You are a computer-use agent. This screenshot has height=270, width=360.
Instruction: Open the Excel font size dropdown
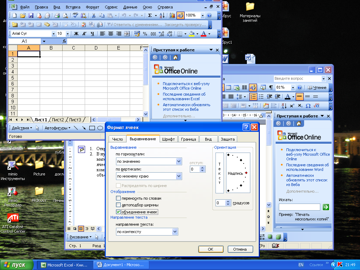68,34
